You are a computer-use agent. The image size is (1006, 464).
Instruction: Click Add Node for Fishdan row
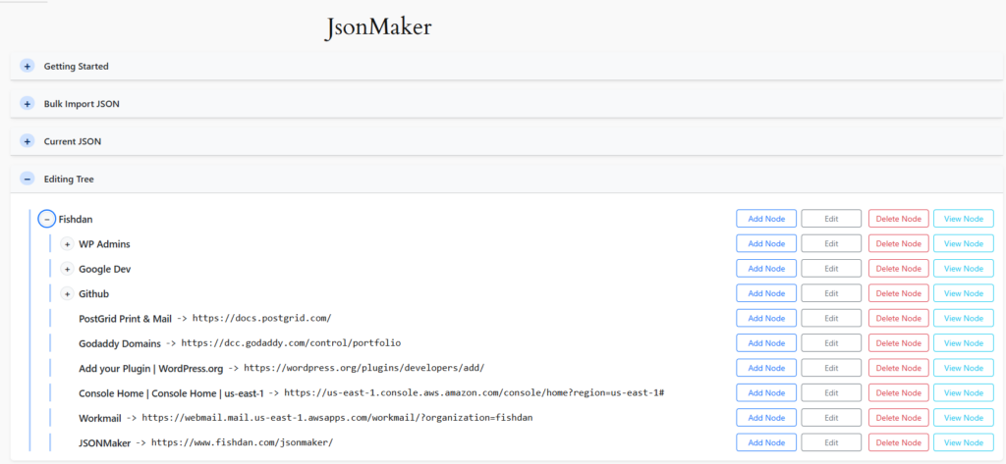click(766, 219)
